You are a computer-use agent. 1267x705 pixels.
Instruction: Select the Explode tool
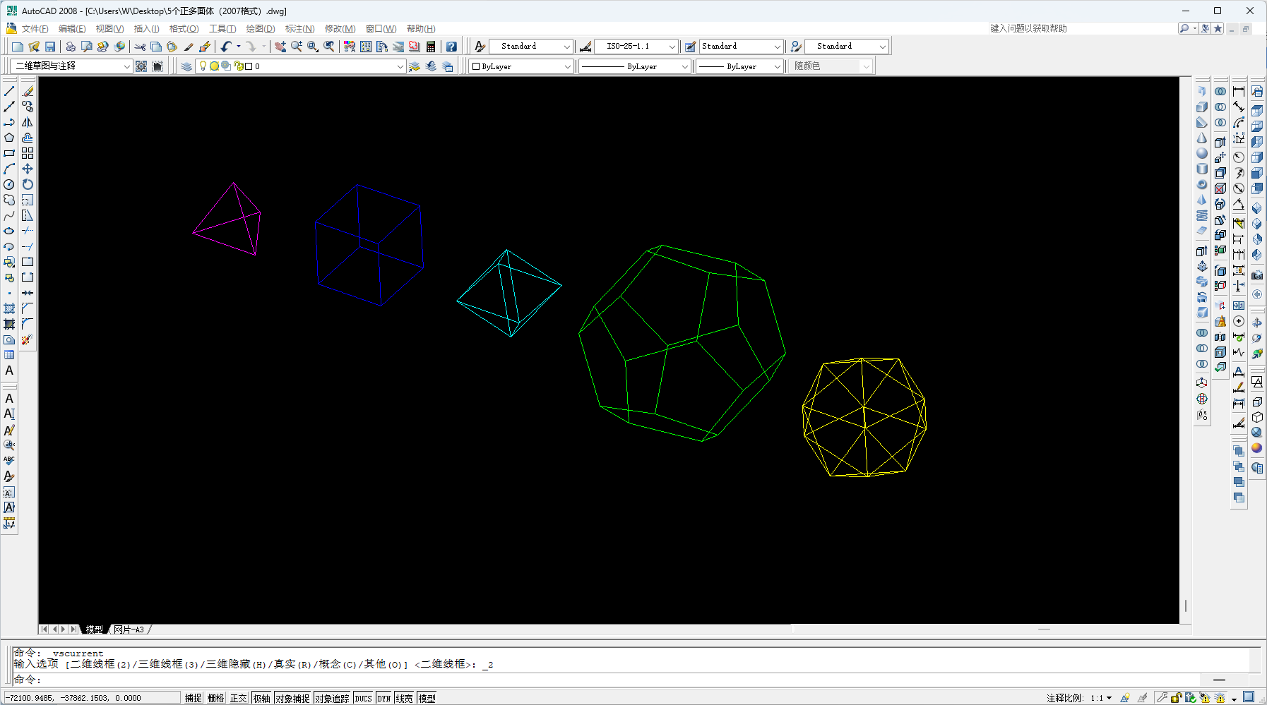[28, 339]
